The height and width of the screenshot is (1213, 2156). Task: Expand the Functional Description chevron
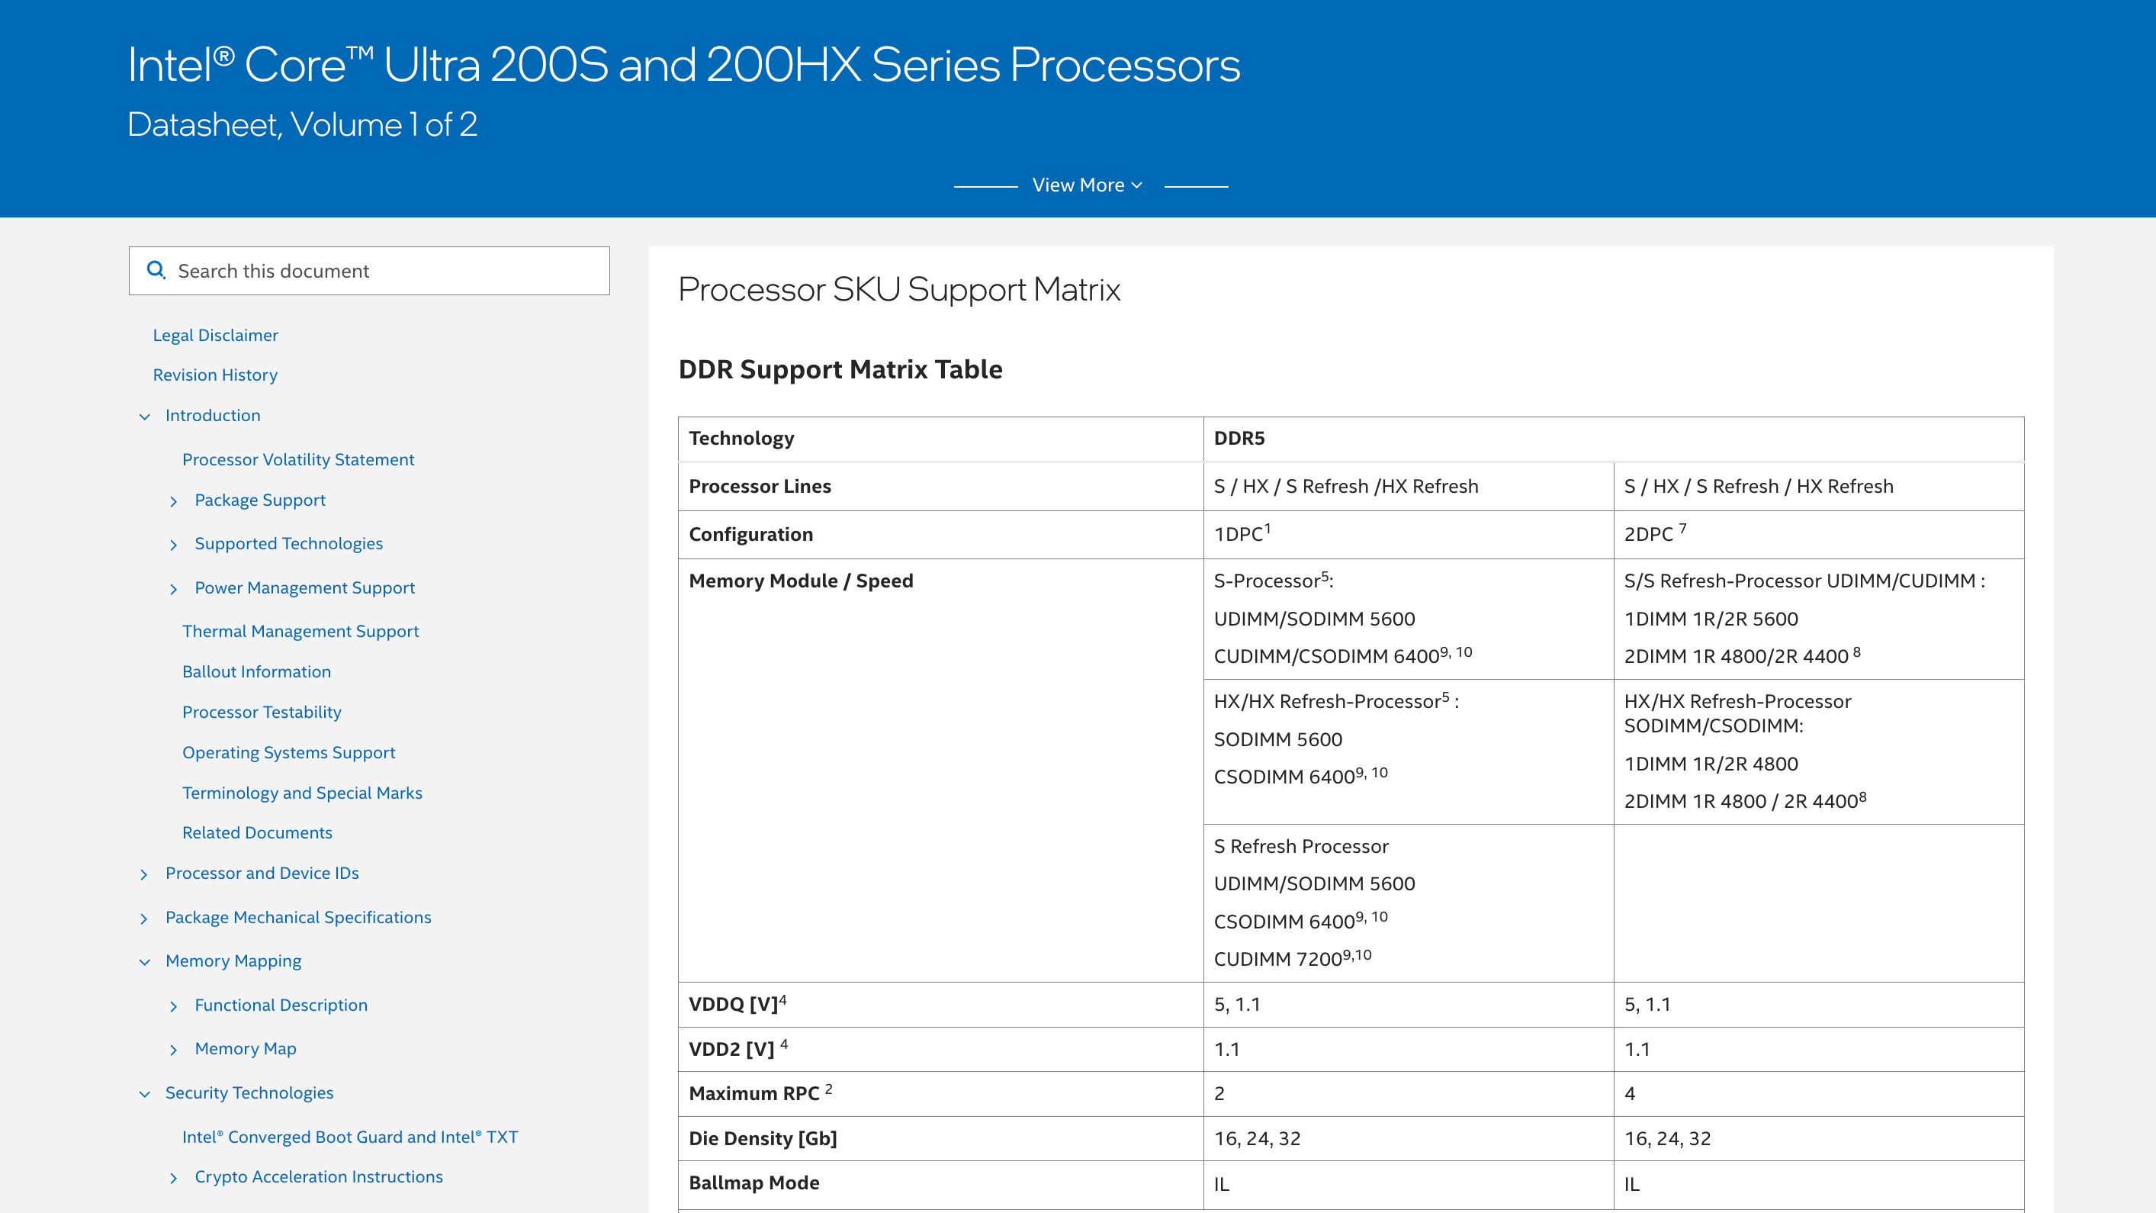[x=173, y=1006]
